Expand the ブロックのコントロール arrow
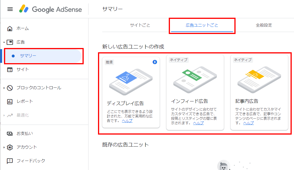Screen dimensions: 294x170 tap(4, 88)
